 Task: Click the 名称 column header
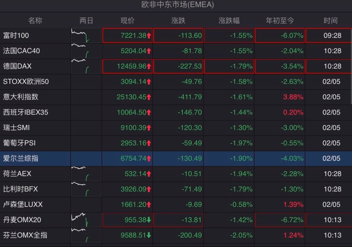35,21
